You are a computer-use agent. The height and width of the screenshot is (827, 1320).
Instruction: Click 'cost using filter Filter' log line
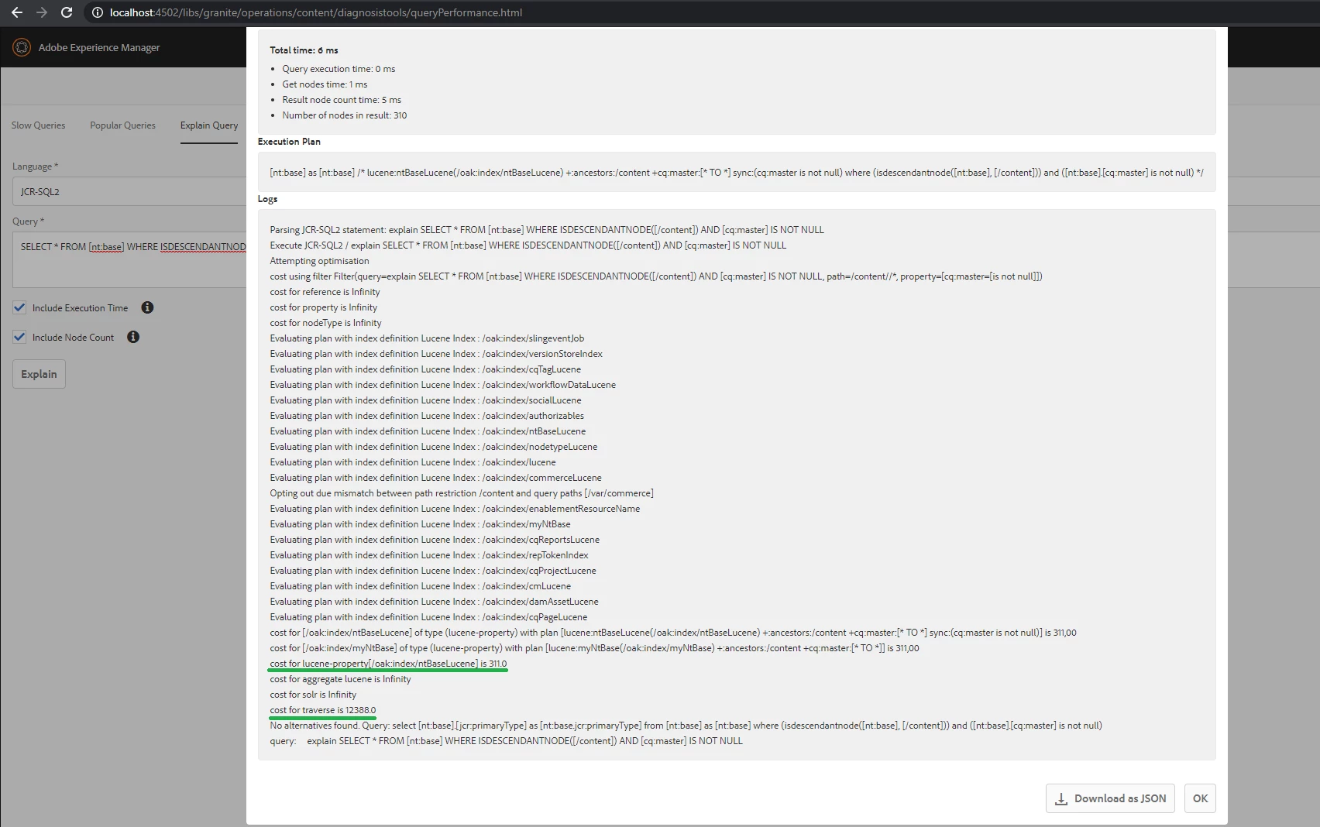point(656,276)
